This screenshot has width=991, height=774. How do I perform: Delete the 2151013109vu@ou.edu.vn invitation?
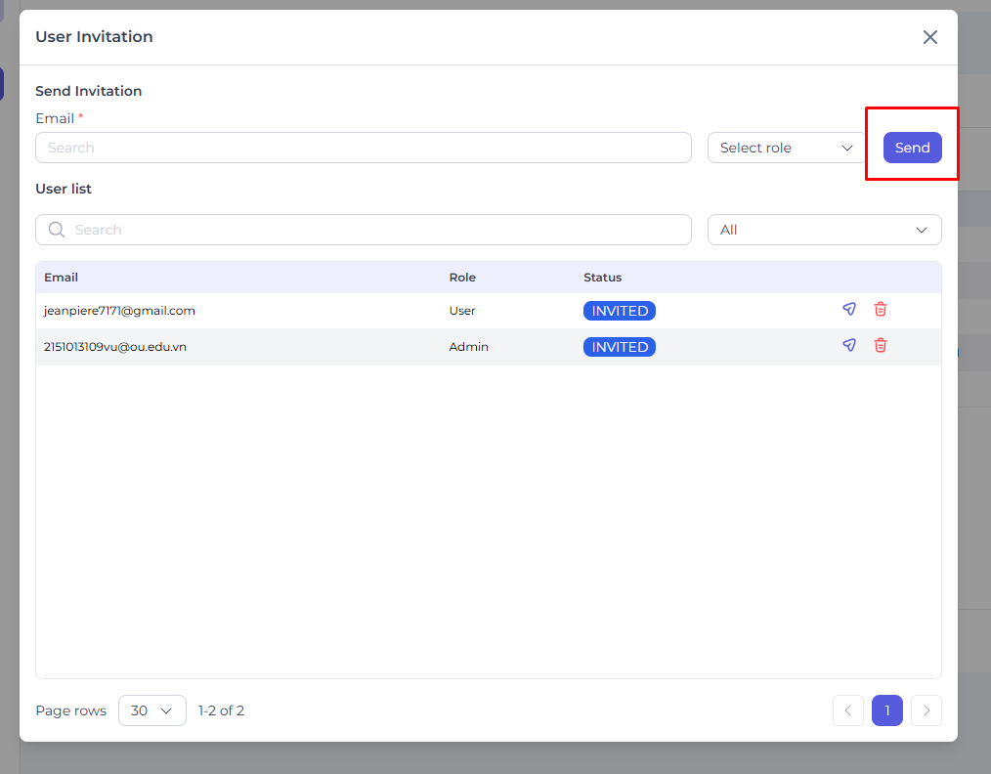pos(880,345)
